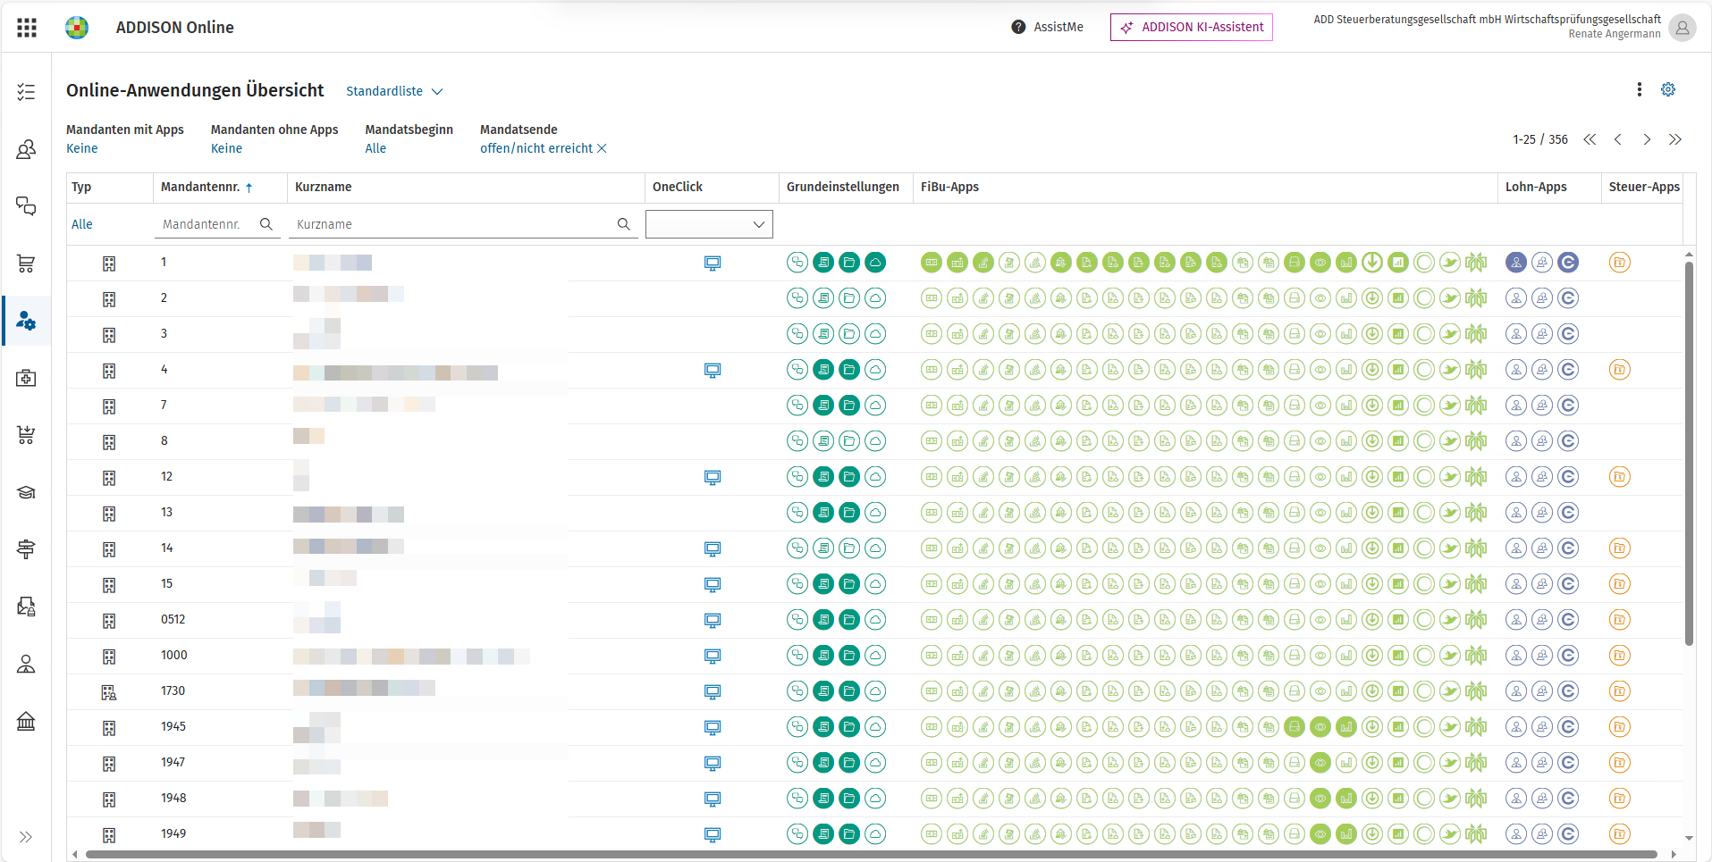Click the horizontal scrollbar at table bottom
Image resolution: width=1712 pixels, height=862 pixels.
872,855
